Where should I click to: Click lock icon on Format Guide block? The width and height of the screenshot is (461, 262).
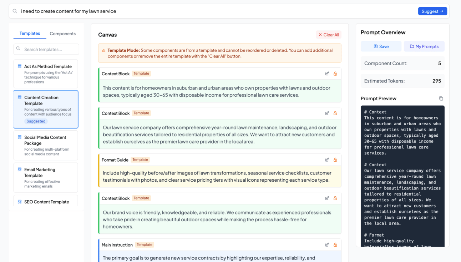coord(335,160)
